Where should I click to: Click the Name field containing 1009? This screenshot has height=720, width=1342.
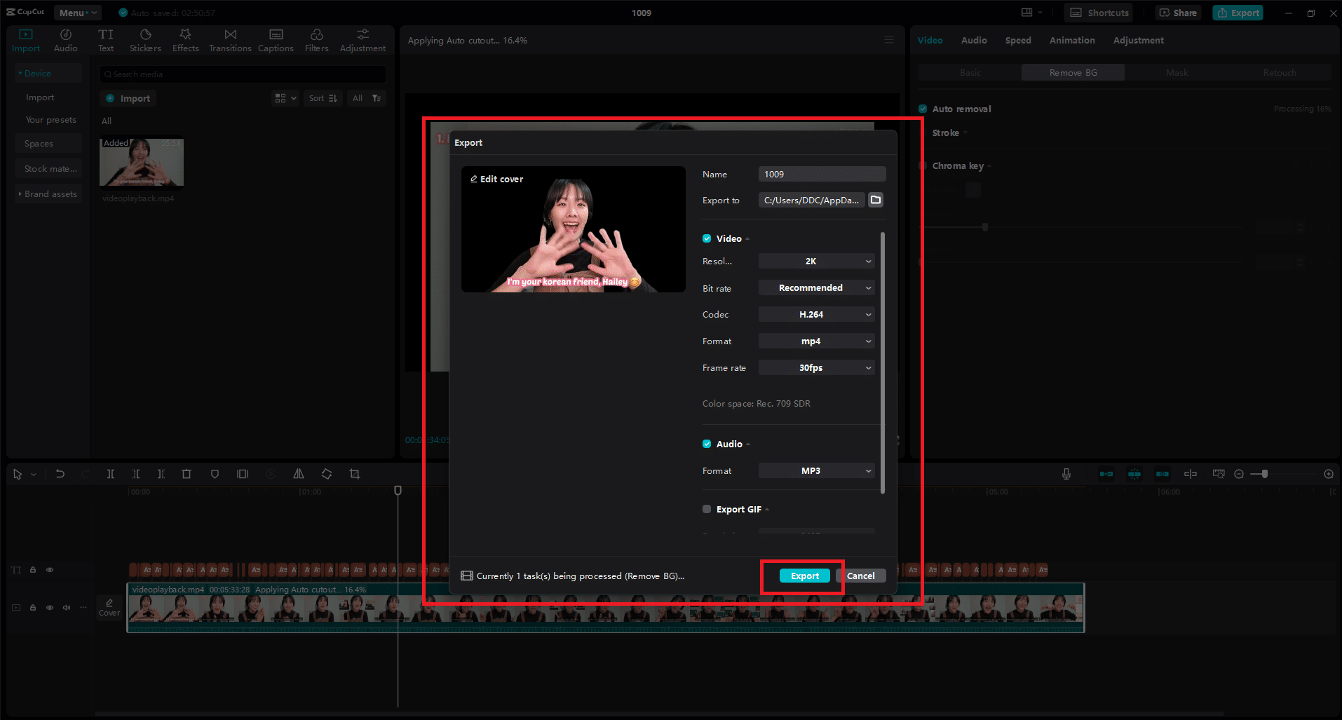click(822, 175)
